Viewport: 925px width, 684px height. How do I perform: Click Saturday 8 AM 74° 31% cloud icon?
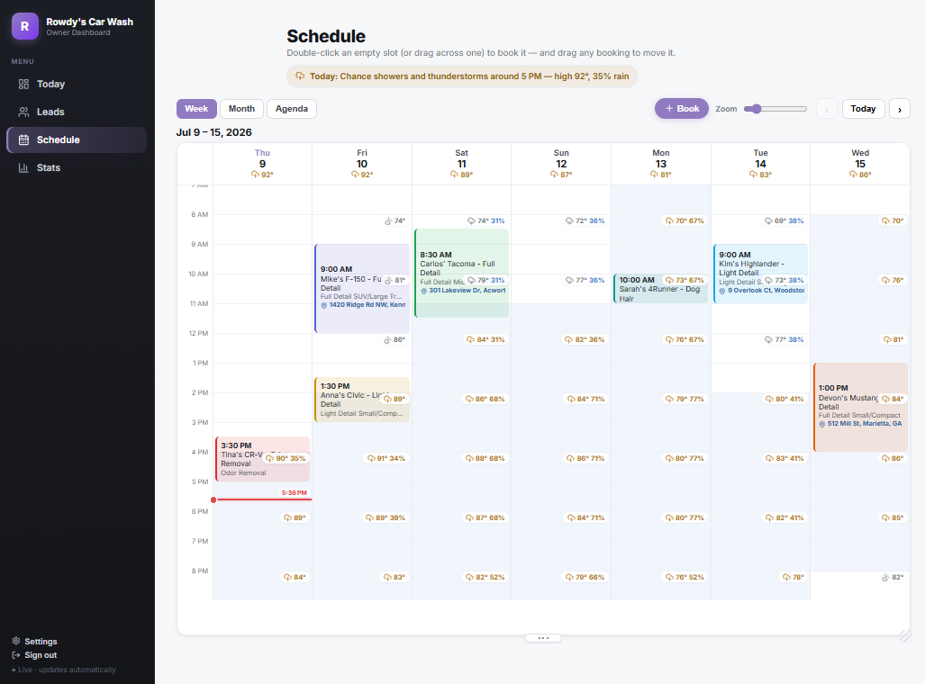tap(471, 221)
